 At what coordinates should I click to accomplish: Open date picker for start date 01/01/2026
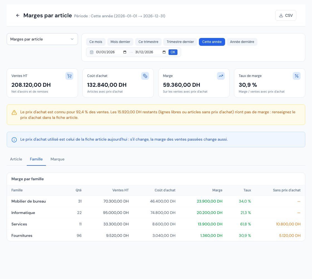coord(125,52)
